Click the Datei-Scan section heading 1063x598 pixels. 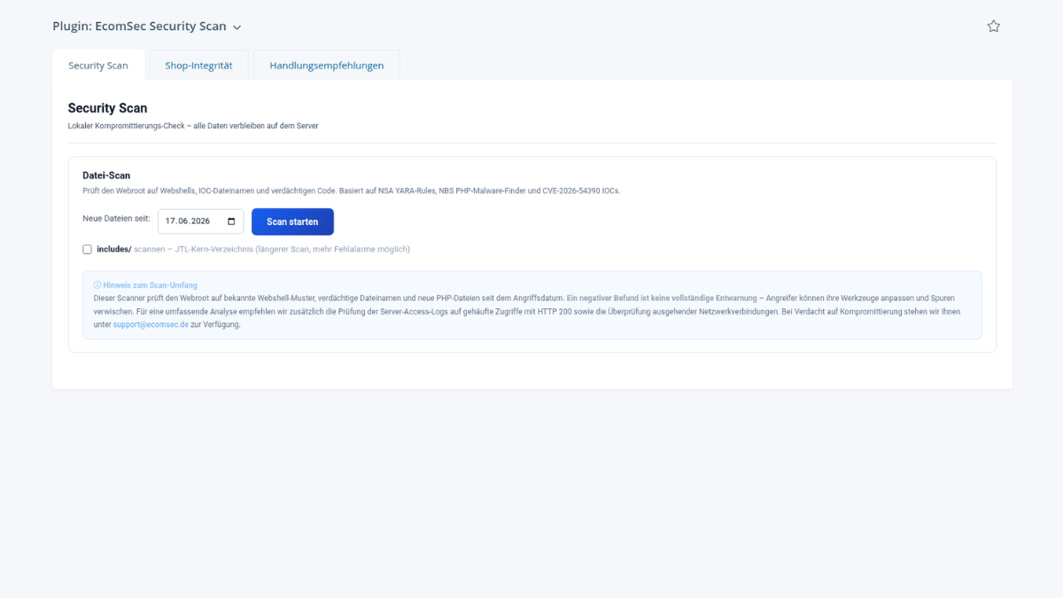pos(106,175)
